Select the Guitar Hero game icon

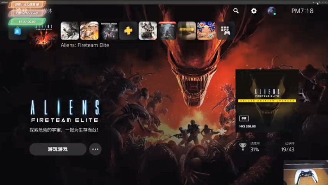click(x=187, y=30)
